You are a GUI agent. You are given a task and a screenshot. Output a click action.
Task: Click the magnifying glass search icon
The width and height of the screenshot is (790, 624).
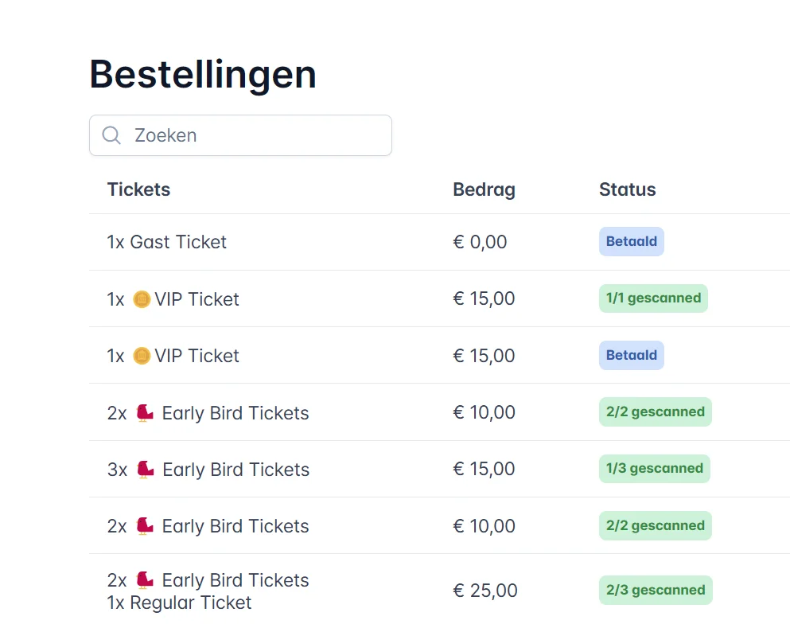tap(111, 135)
